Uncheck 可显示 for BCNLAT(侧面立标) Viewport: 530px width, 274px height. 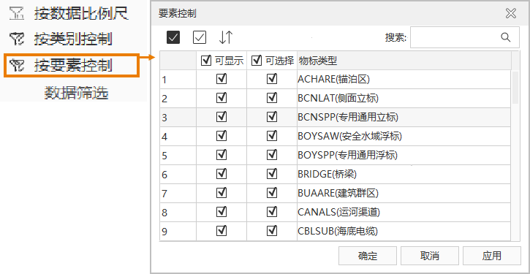(222, 98)
